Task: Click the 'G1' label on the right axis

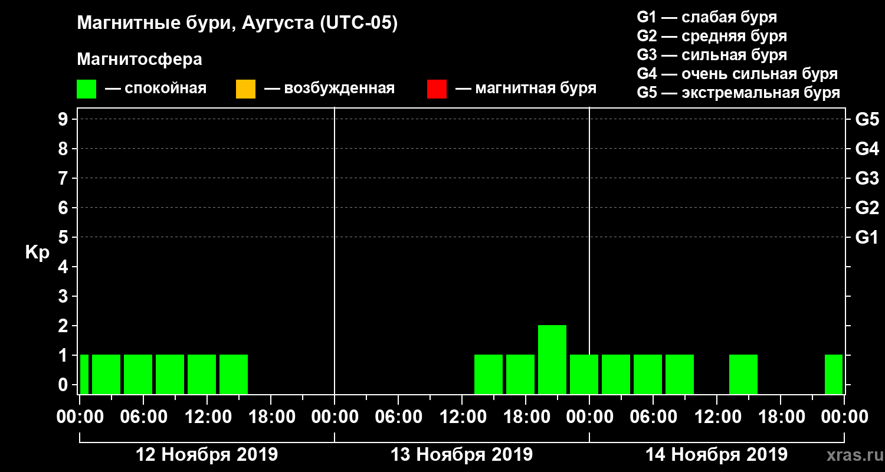Action: (x=867, y=238)
